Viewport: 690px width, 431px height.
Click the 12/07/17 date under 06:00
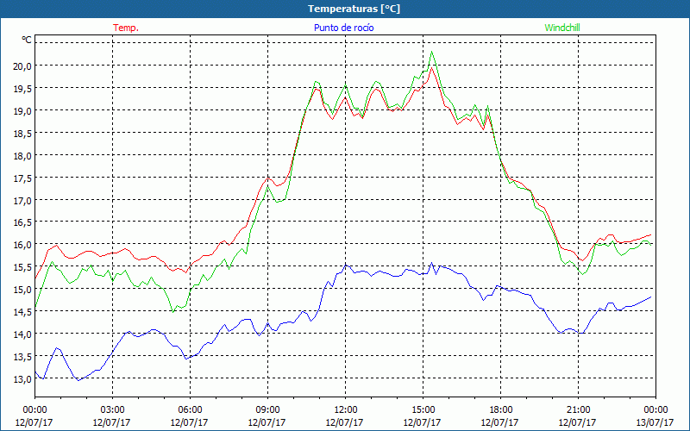189,422
